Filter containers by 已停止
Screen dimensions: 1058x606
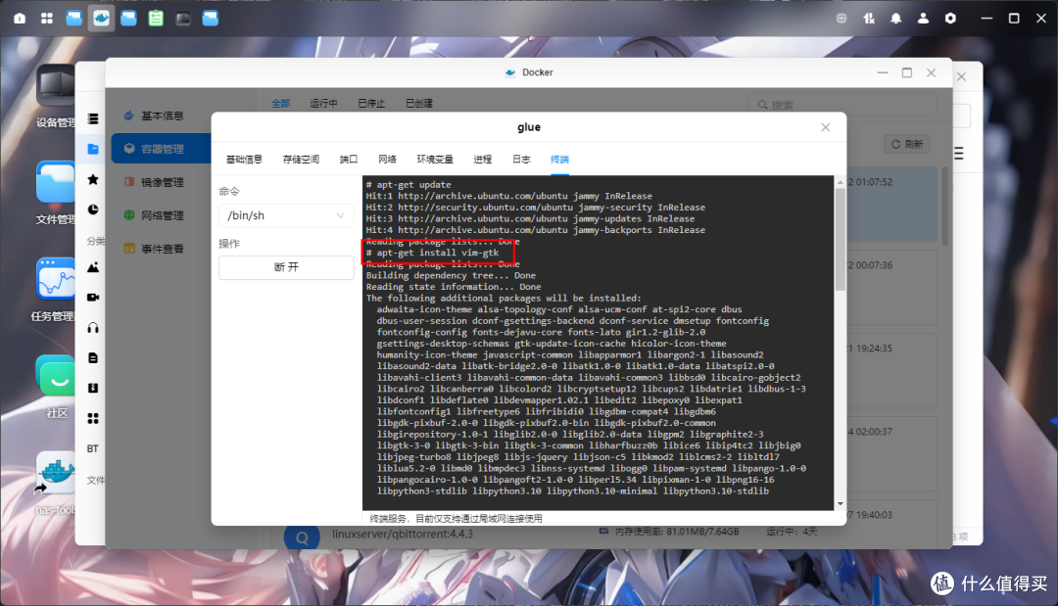coord(371,104)
